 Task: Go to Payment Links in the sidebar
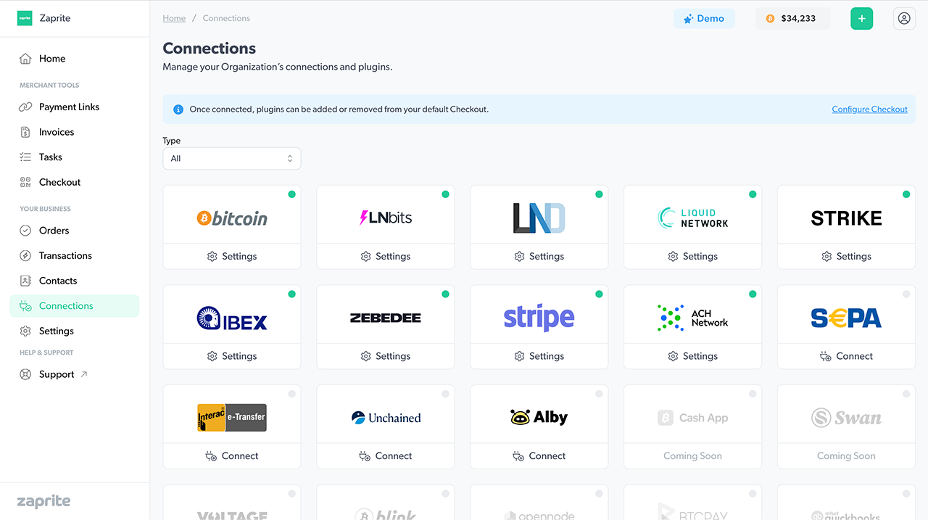tap(74, 107)
